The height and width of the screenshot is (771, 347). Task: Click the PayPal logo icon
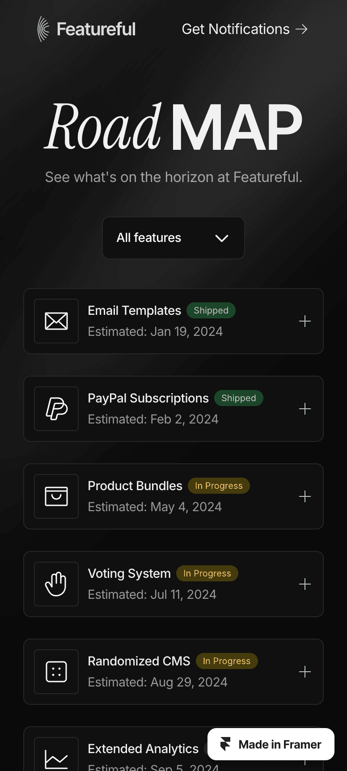pyautogui.click(x=56, y=409)
